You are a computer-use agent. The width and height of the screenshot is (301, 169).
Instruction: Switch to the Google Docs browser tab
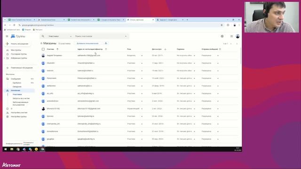(x=170, y=20)
